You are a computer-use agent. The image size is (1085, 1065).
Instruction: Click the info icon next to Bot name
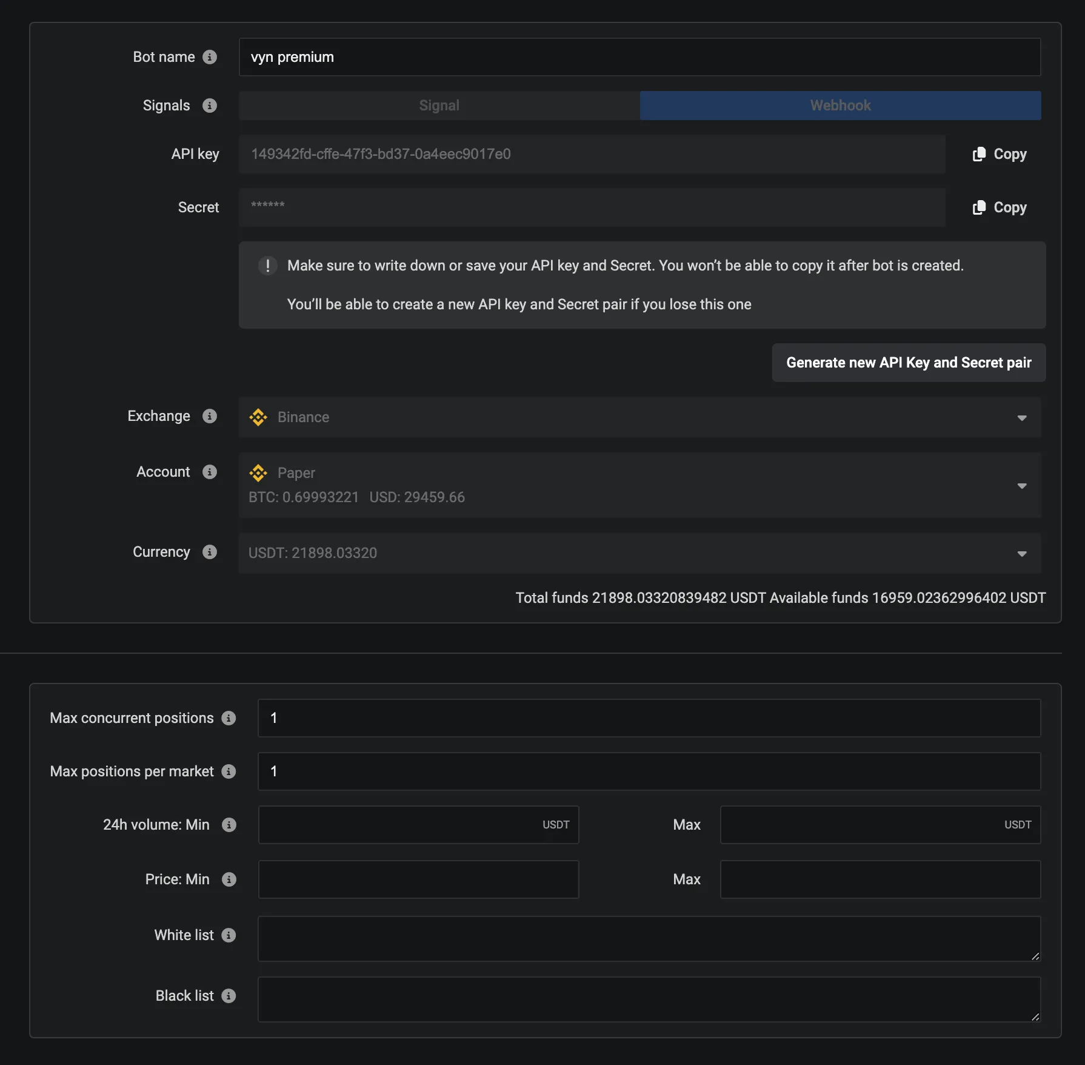pyautogui.click(x=210, y=57)
